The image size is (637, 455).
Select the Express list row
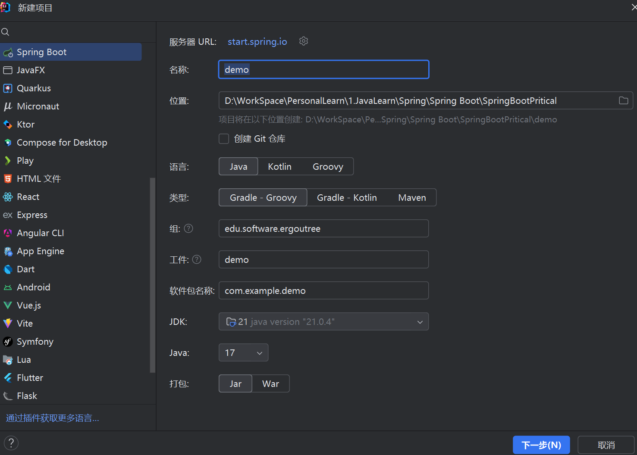(x=71, y=215)
